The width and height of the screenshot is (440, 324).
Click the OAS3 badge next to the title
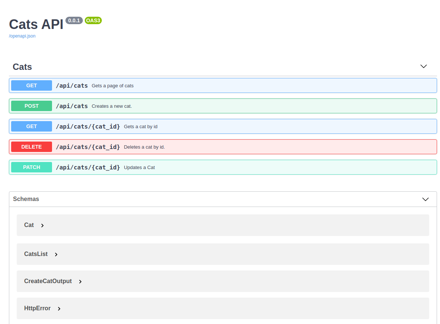click(x=93, y=20)
